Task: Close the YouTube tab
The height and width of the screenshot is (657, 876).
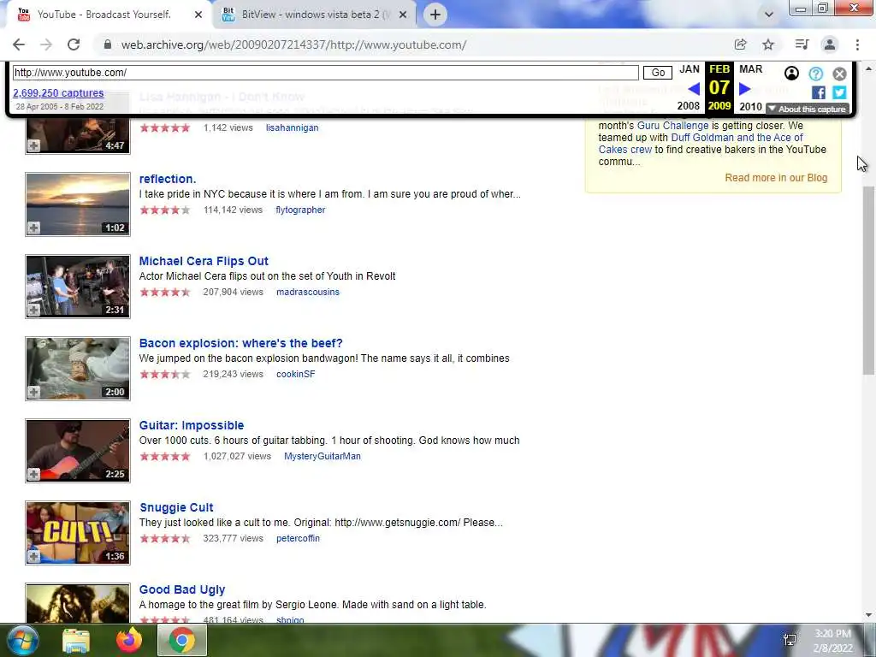Action: [x=198, y=15]
